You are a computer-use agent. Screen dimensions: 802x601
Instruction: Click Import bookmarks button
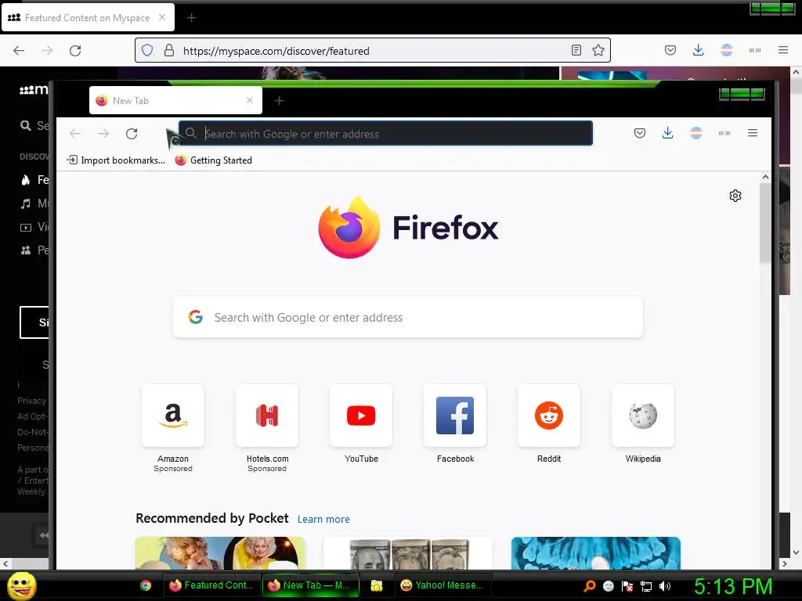tap(116, 160)
